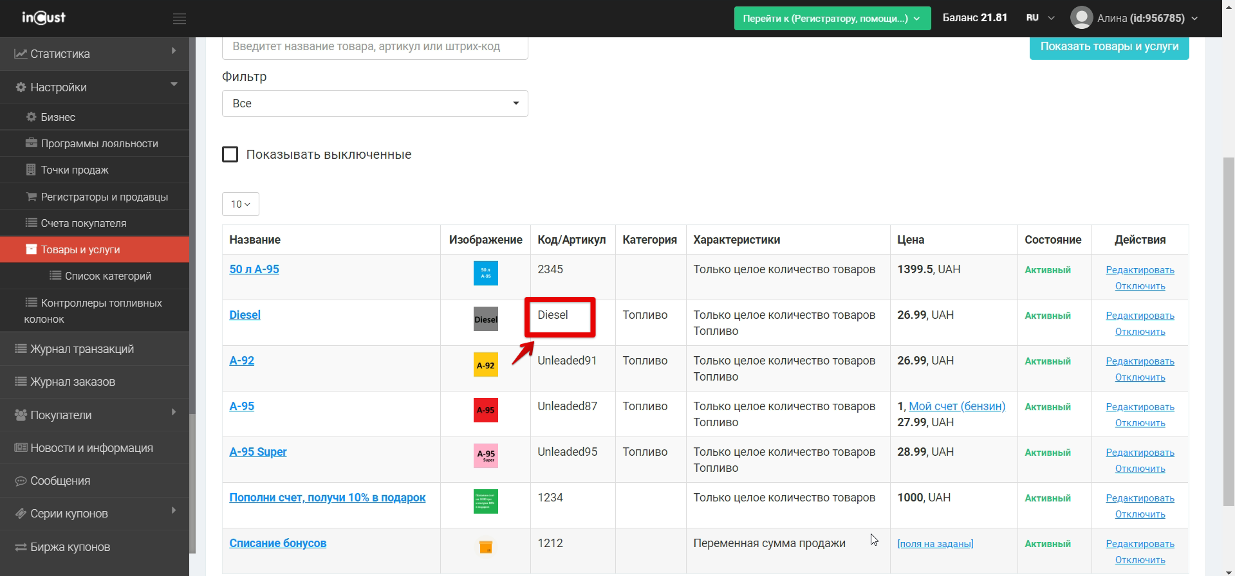The width and height of the screenshot is (1235, 576).
Task: Open the Фильтр dropdown showing Все
Action: click(375, 104)
